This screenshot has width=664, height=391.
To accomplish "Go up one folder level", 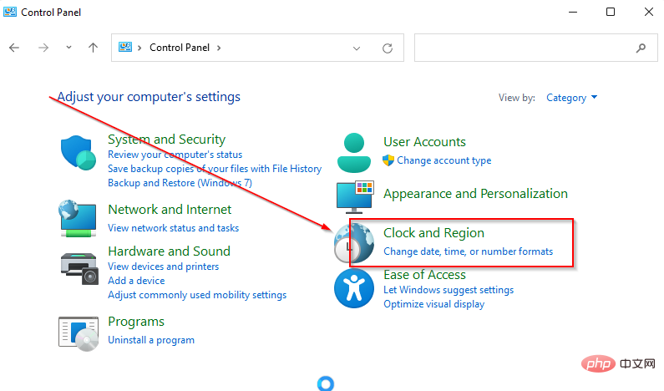I will 93,48.
